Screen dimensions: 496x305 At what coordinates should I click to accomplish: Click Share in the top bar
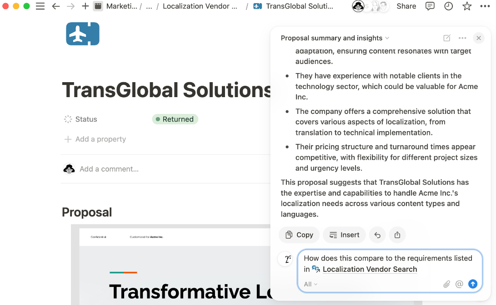point(406,6)
